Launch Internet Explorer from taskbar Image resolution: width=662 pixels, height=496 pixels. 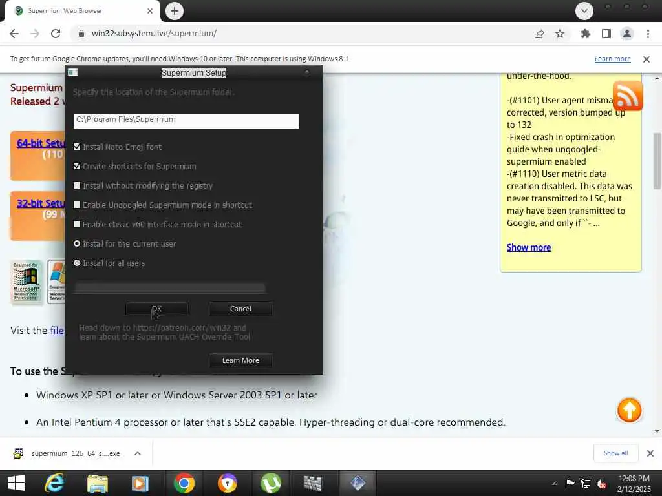[x=54, y=483]
